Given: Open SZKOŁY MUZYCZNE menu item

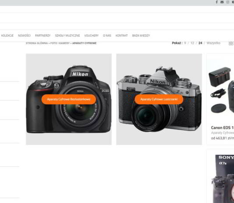Looking at the screenshot, I should (67, 36).
